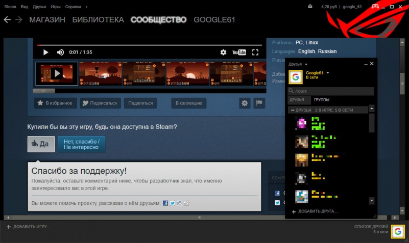Expand the menu bar overflow chevron
This screenshot has height=243, width=409.
(x=87, y=7)
